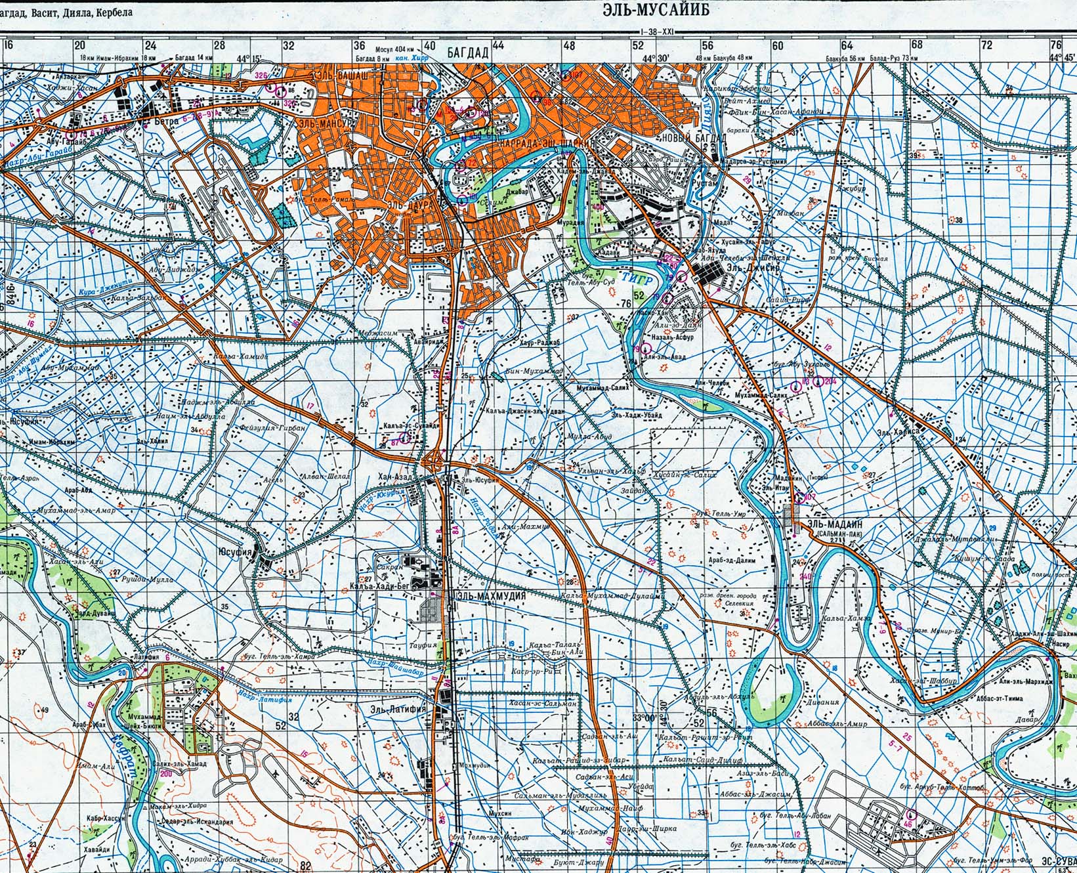The width and height of the screenshot is (1077, 873).
Task: Select the "Эль-Халиса" label
Action: (898, 432)
